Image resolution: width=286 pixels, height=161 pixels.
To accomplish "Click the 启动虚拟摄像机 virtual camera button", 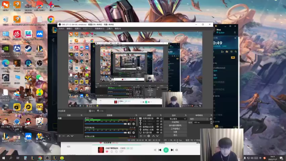I will pos(175,126).
